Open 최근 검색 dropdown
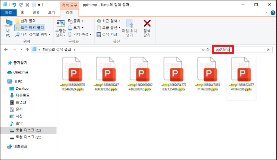This screenshot has height=160, width=277. 108,21
